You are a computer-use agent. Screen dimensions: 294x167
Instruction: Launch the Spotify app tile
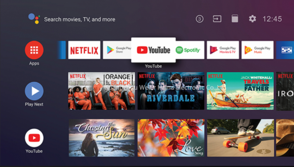point(190,50)
